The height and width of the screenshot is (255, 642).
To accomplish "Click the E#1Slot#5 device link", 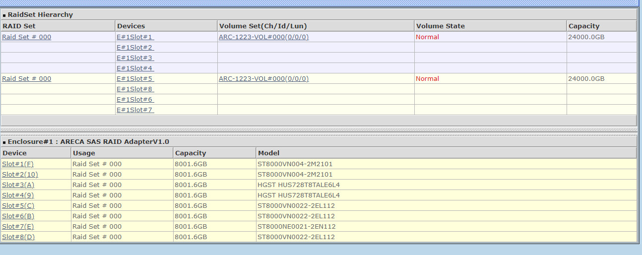I will 135,79.
